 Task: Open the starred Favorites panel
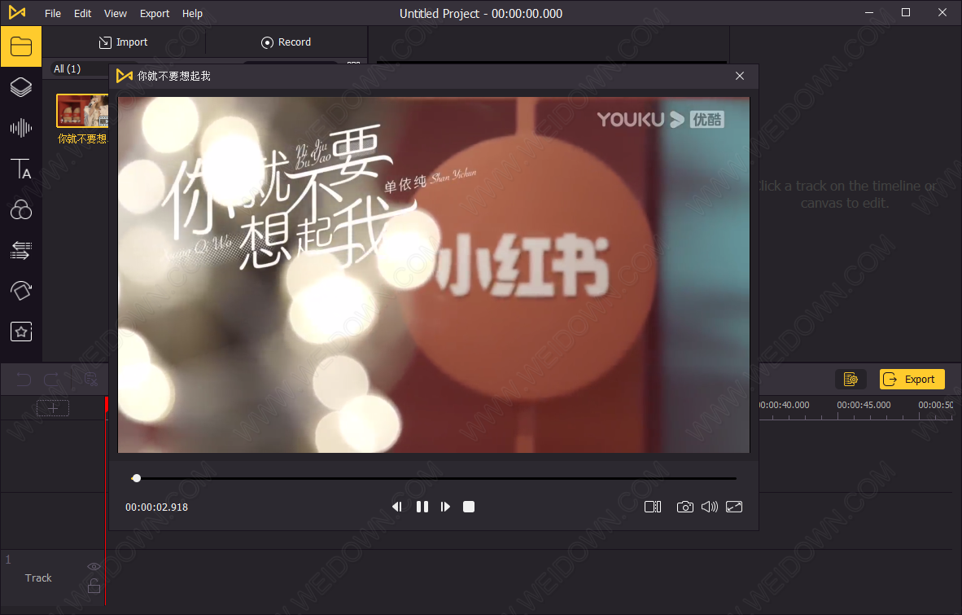pos(21,332)
